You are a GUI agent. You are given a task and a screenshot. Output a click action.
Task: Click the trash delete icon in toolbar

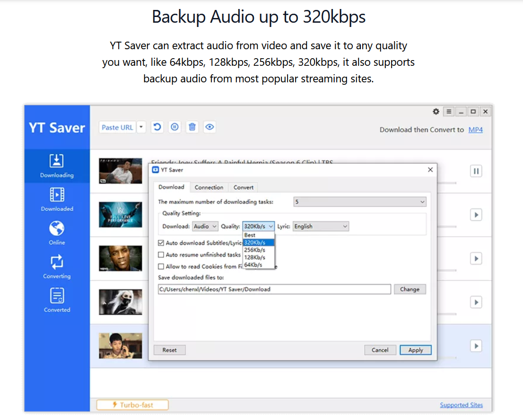click(x=192, y=127)
